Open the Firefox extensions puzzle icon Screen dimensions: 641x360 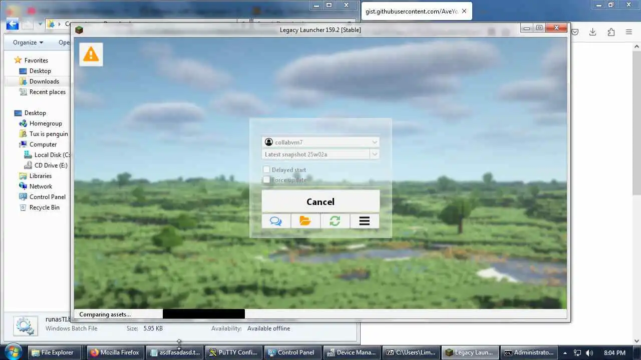pyautogui.click(x=611, y=32)
